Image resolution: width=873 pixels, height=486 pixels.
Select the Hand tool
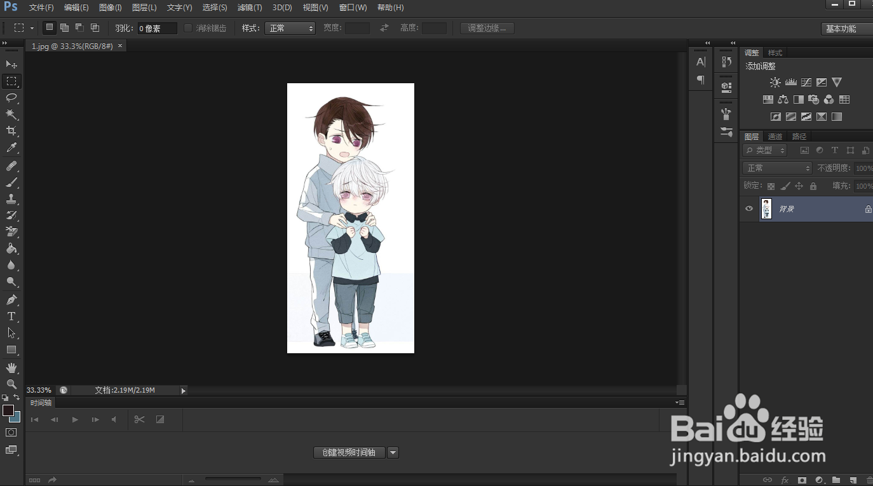tap(11, 368)
